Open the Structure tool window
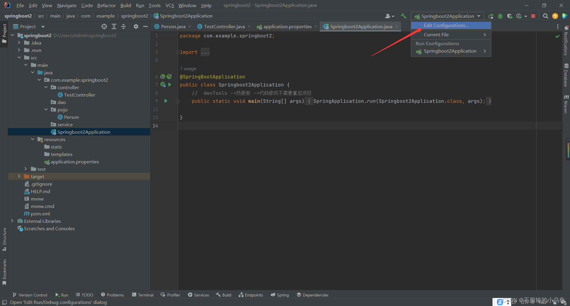Screen dimensions: 570x306 4,239
